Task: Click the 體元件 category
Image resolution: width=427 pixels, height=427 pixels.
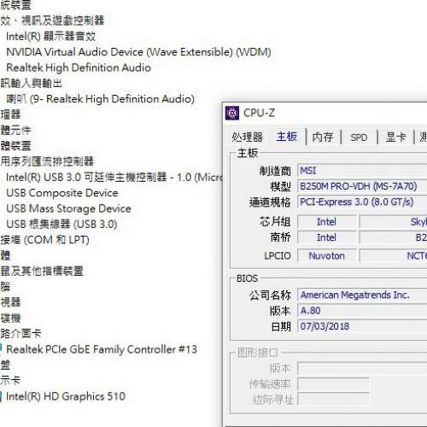Action: click(x=15, y=131)
